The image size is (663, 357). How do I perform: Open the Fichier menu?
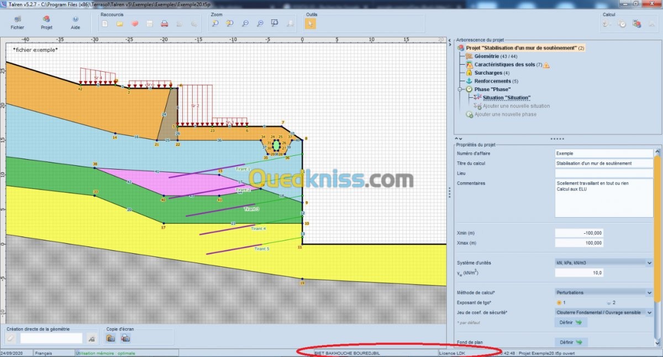coord(18,22)
